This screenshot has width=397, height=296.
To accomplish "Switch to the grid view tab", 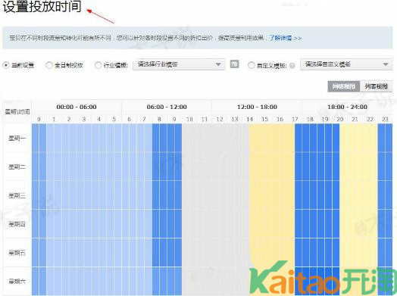I will coord(343,86).
